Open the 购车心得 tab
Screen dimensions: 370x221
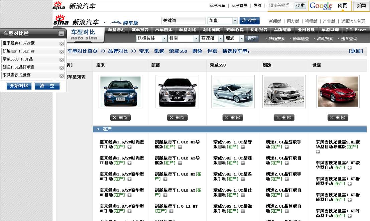[x=235, y=30]
